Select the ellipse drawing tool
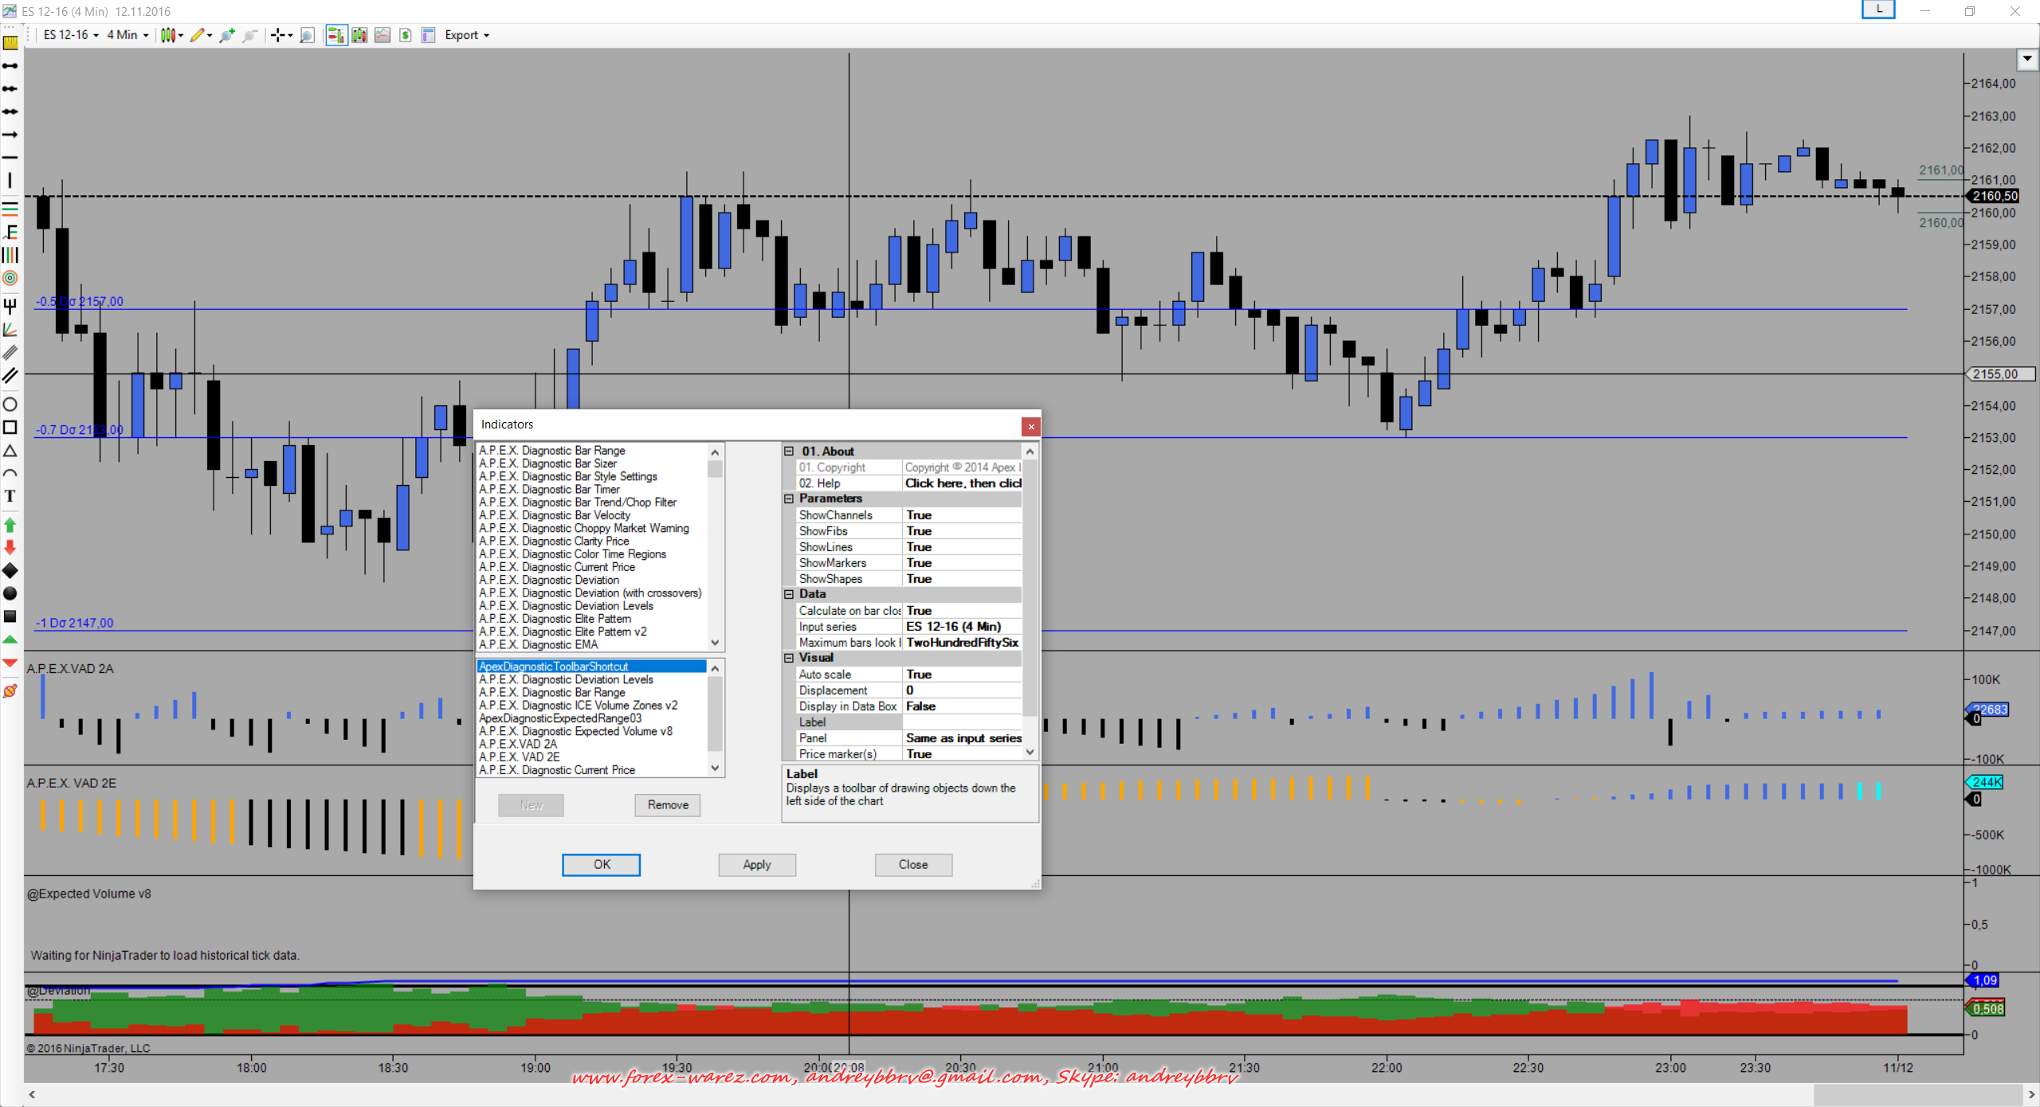 click(x=10, y=405)
